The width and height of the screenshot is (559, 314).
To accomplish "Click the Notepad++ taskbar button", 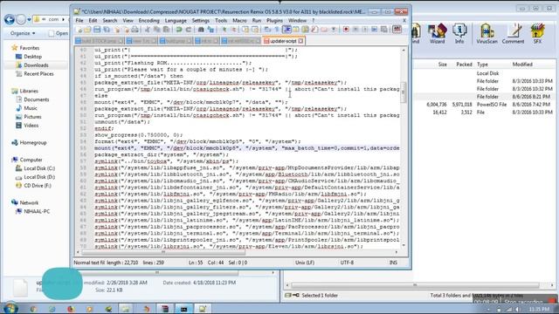I will click(x=203, y=309).
